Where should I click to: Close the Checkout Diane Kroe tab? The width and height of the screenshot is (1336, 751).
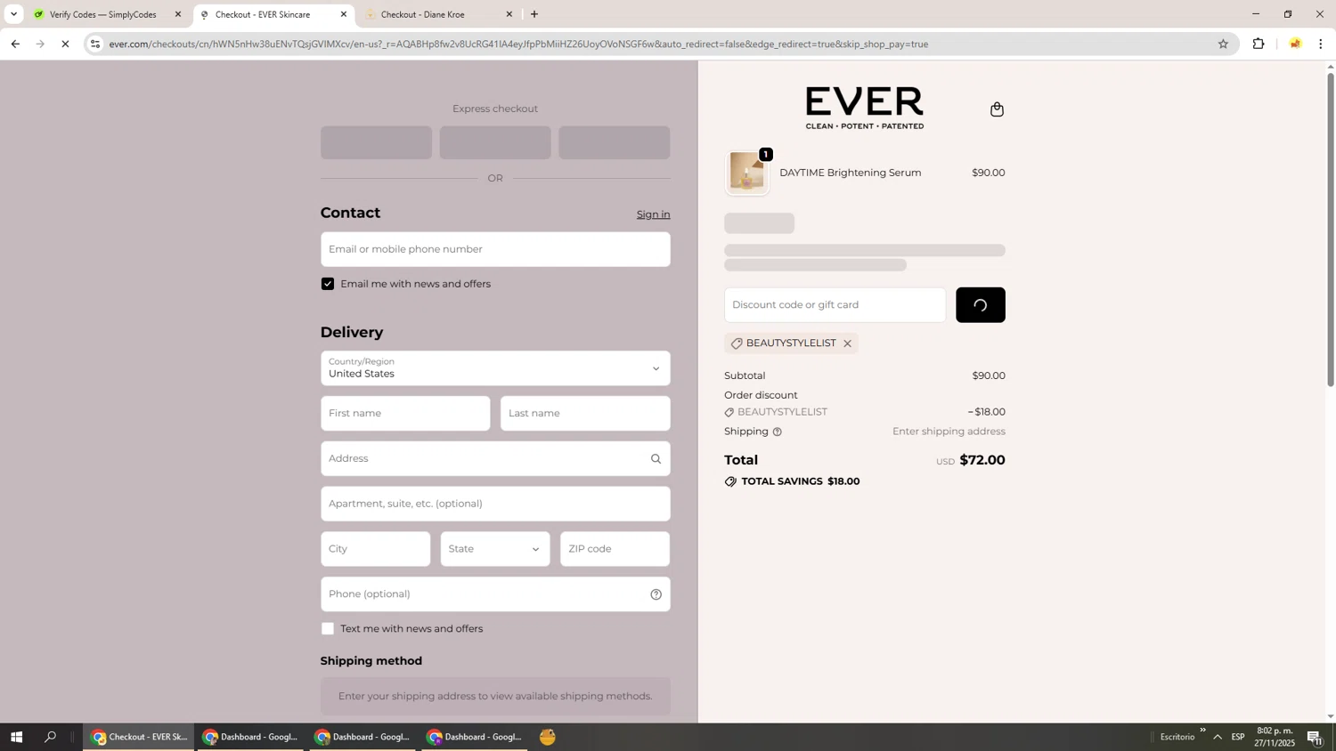[x=509, y=14]
